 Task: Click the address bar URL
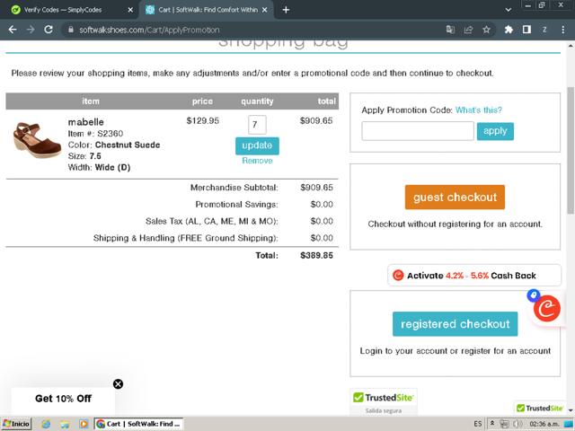coord(149,30)
